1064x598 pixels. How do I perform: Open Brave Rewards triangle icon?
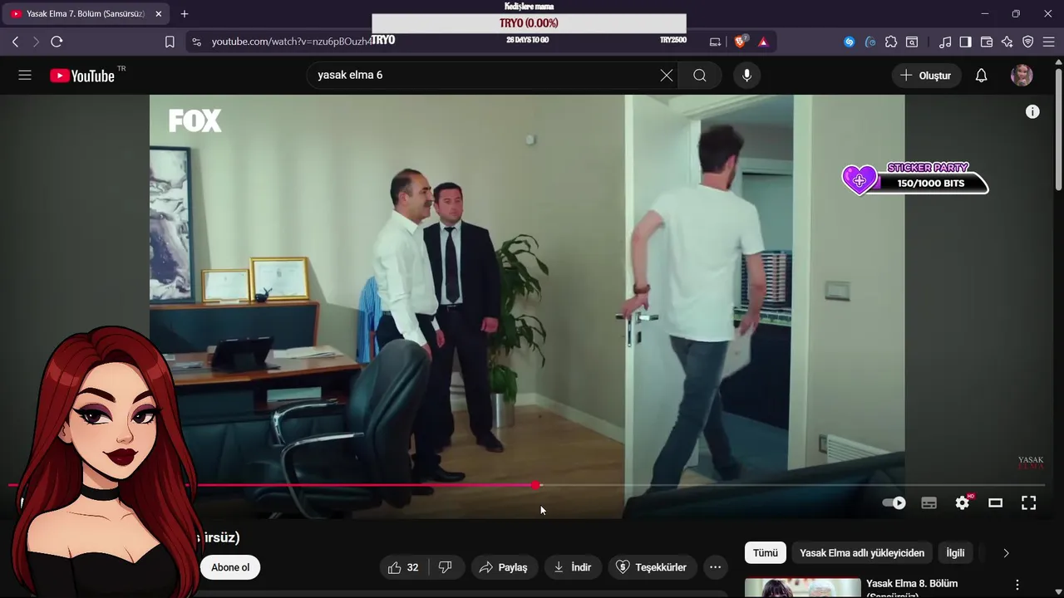(x=763, y=42)
